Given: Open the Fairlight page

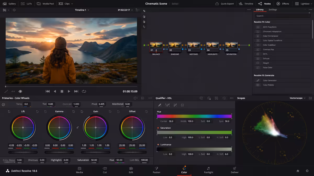Looking at the screenshot, I should click(209, 170).
